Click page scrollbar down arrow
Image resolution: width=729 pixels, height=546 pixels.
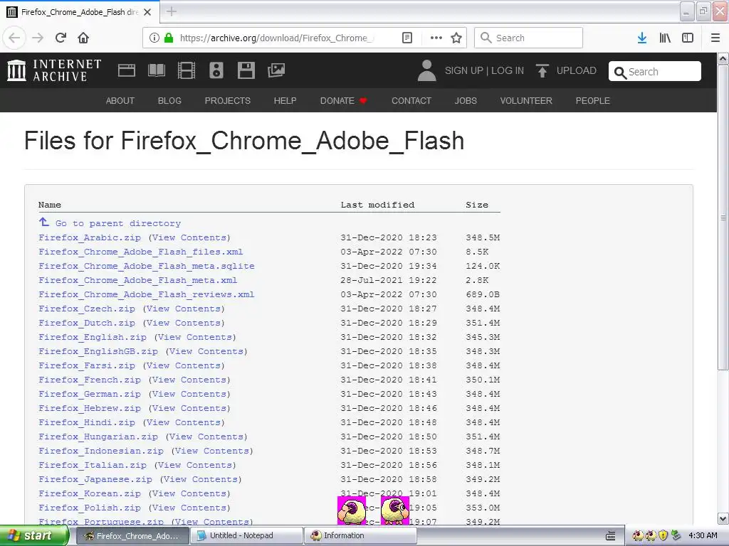(x=723, y=518)
